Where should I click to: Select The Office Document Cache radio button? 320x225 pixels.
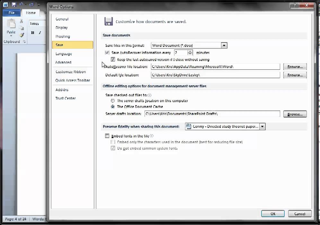(x=113, y=107)
